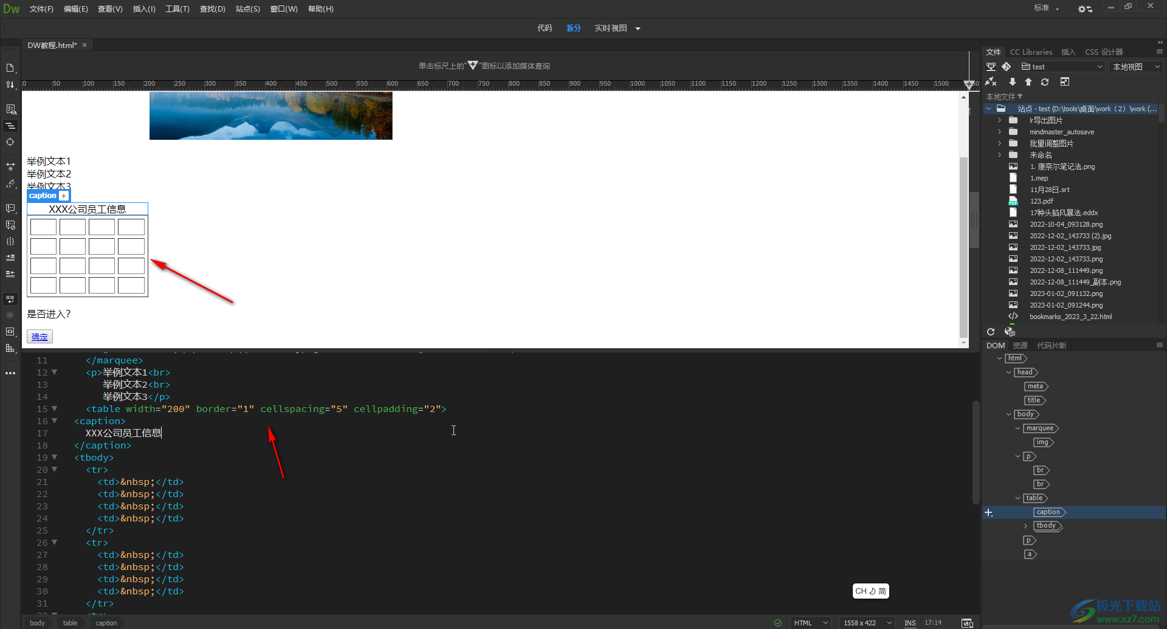Toggle Inspect mode crosshair icon
The image size is (1167, 629).
coord(10,142)
